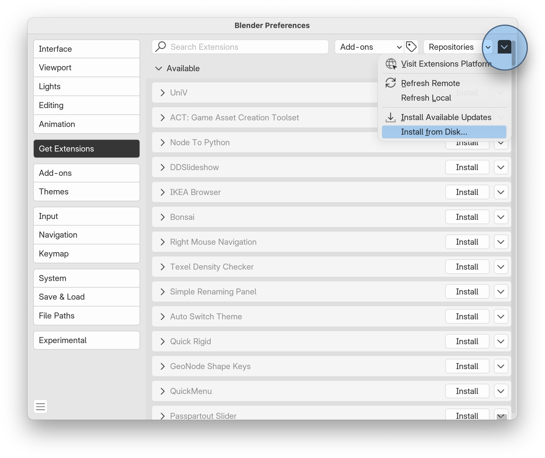Expand ACT: Game Asset Creation Toolset details

click(x=163, y=118)
